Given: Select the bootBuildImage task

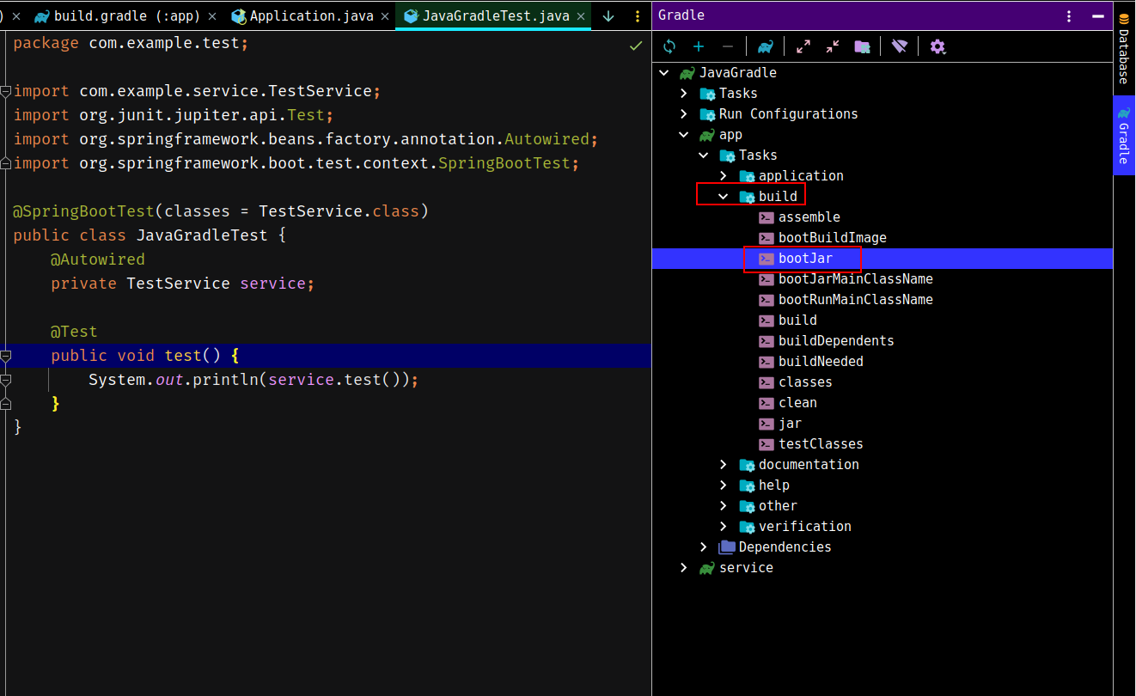Looking at the screenshot, I should (x=832, y=238).
